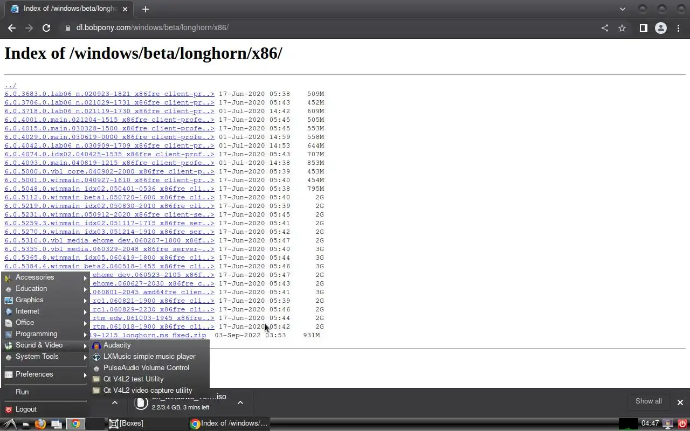
Task: Download 6.0.4074.0.idx02.040425-1535 build
Action: click(x=109, y=154)
